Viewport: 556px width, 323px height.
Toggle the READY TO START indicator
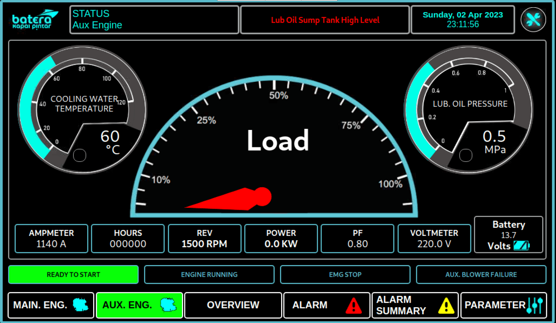click(73, 275)
